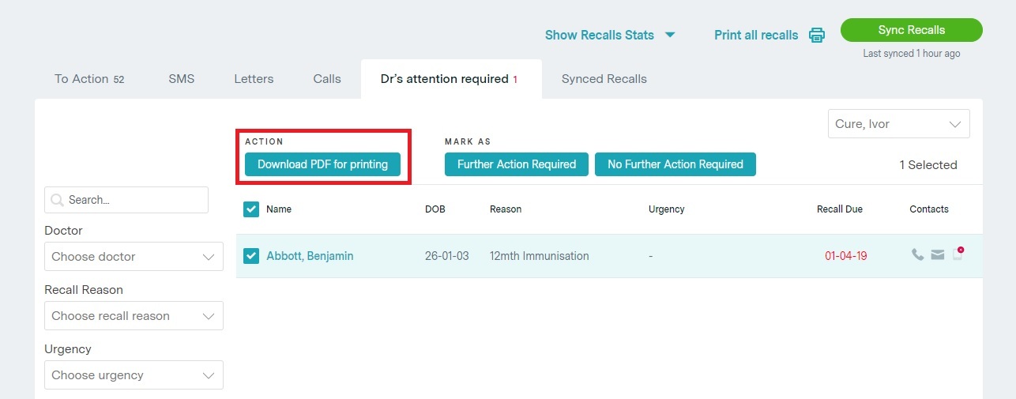Click the mobile device icon with red badge

pos(958,254)
